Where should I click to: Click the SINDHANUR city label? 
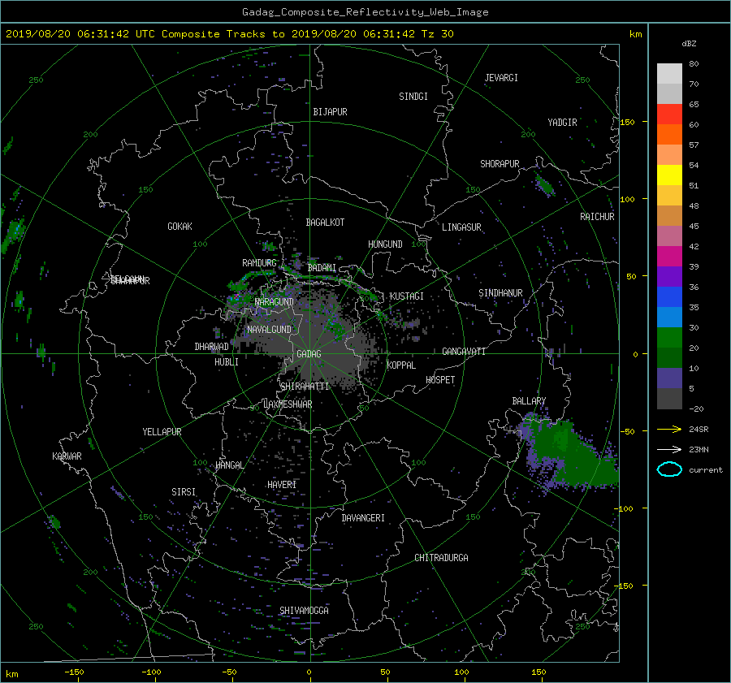pyautogui.click(x=500, y=293)
